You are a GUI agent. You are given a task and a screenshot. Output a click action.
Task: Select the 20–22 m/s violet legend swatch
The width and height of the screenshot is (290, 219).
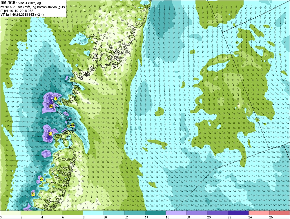pyautogui.click(x=217, y=213)
